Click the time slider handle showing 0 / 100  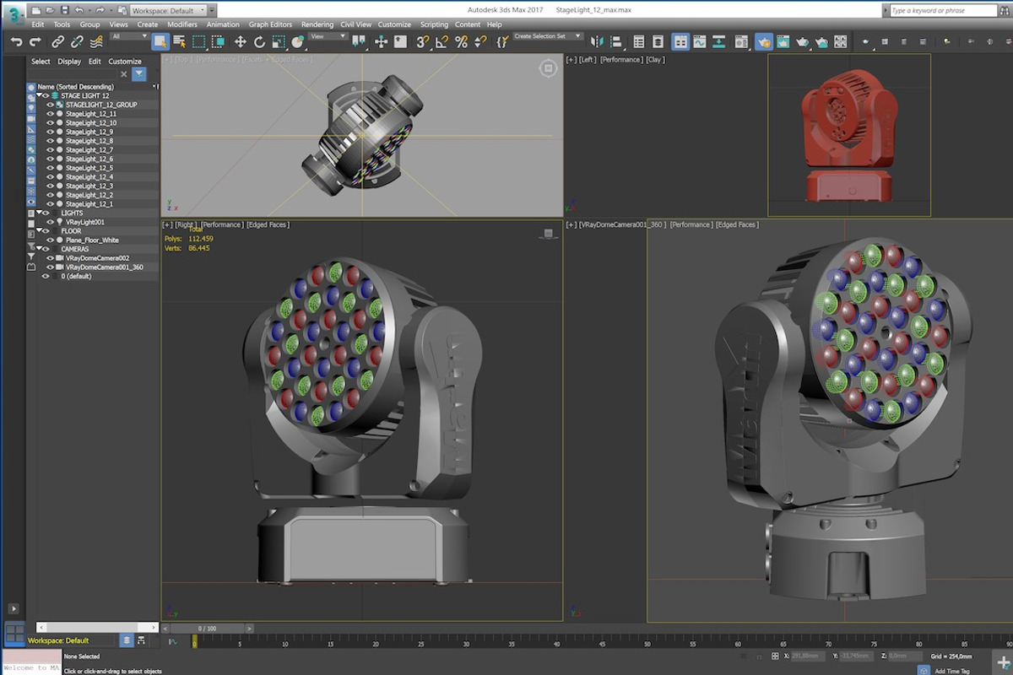207,629
